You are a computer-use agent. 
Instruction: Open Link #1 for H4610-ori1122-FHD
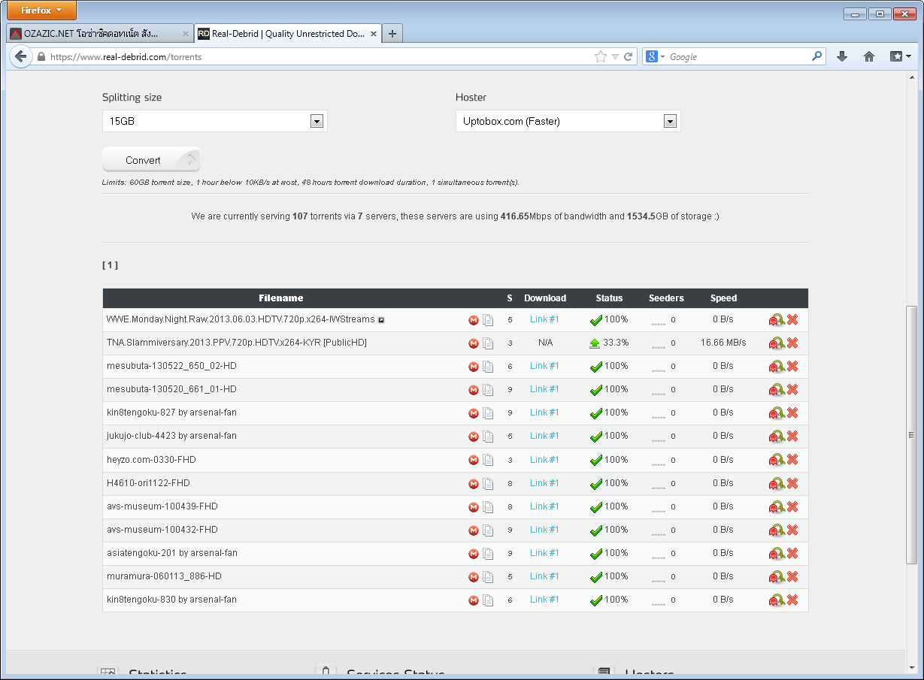[544, 483]
